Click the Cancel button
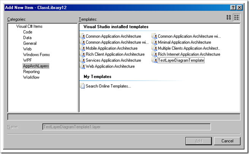 227,141
